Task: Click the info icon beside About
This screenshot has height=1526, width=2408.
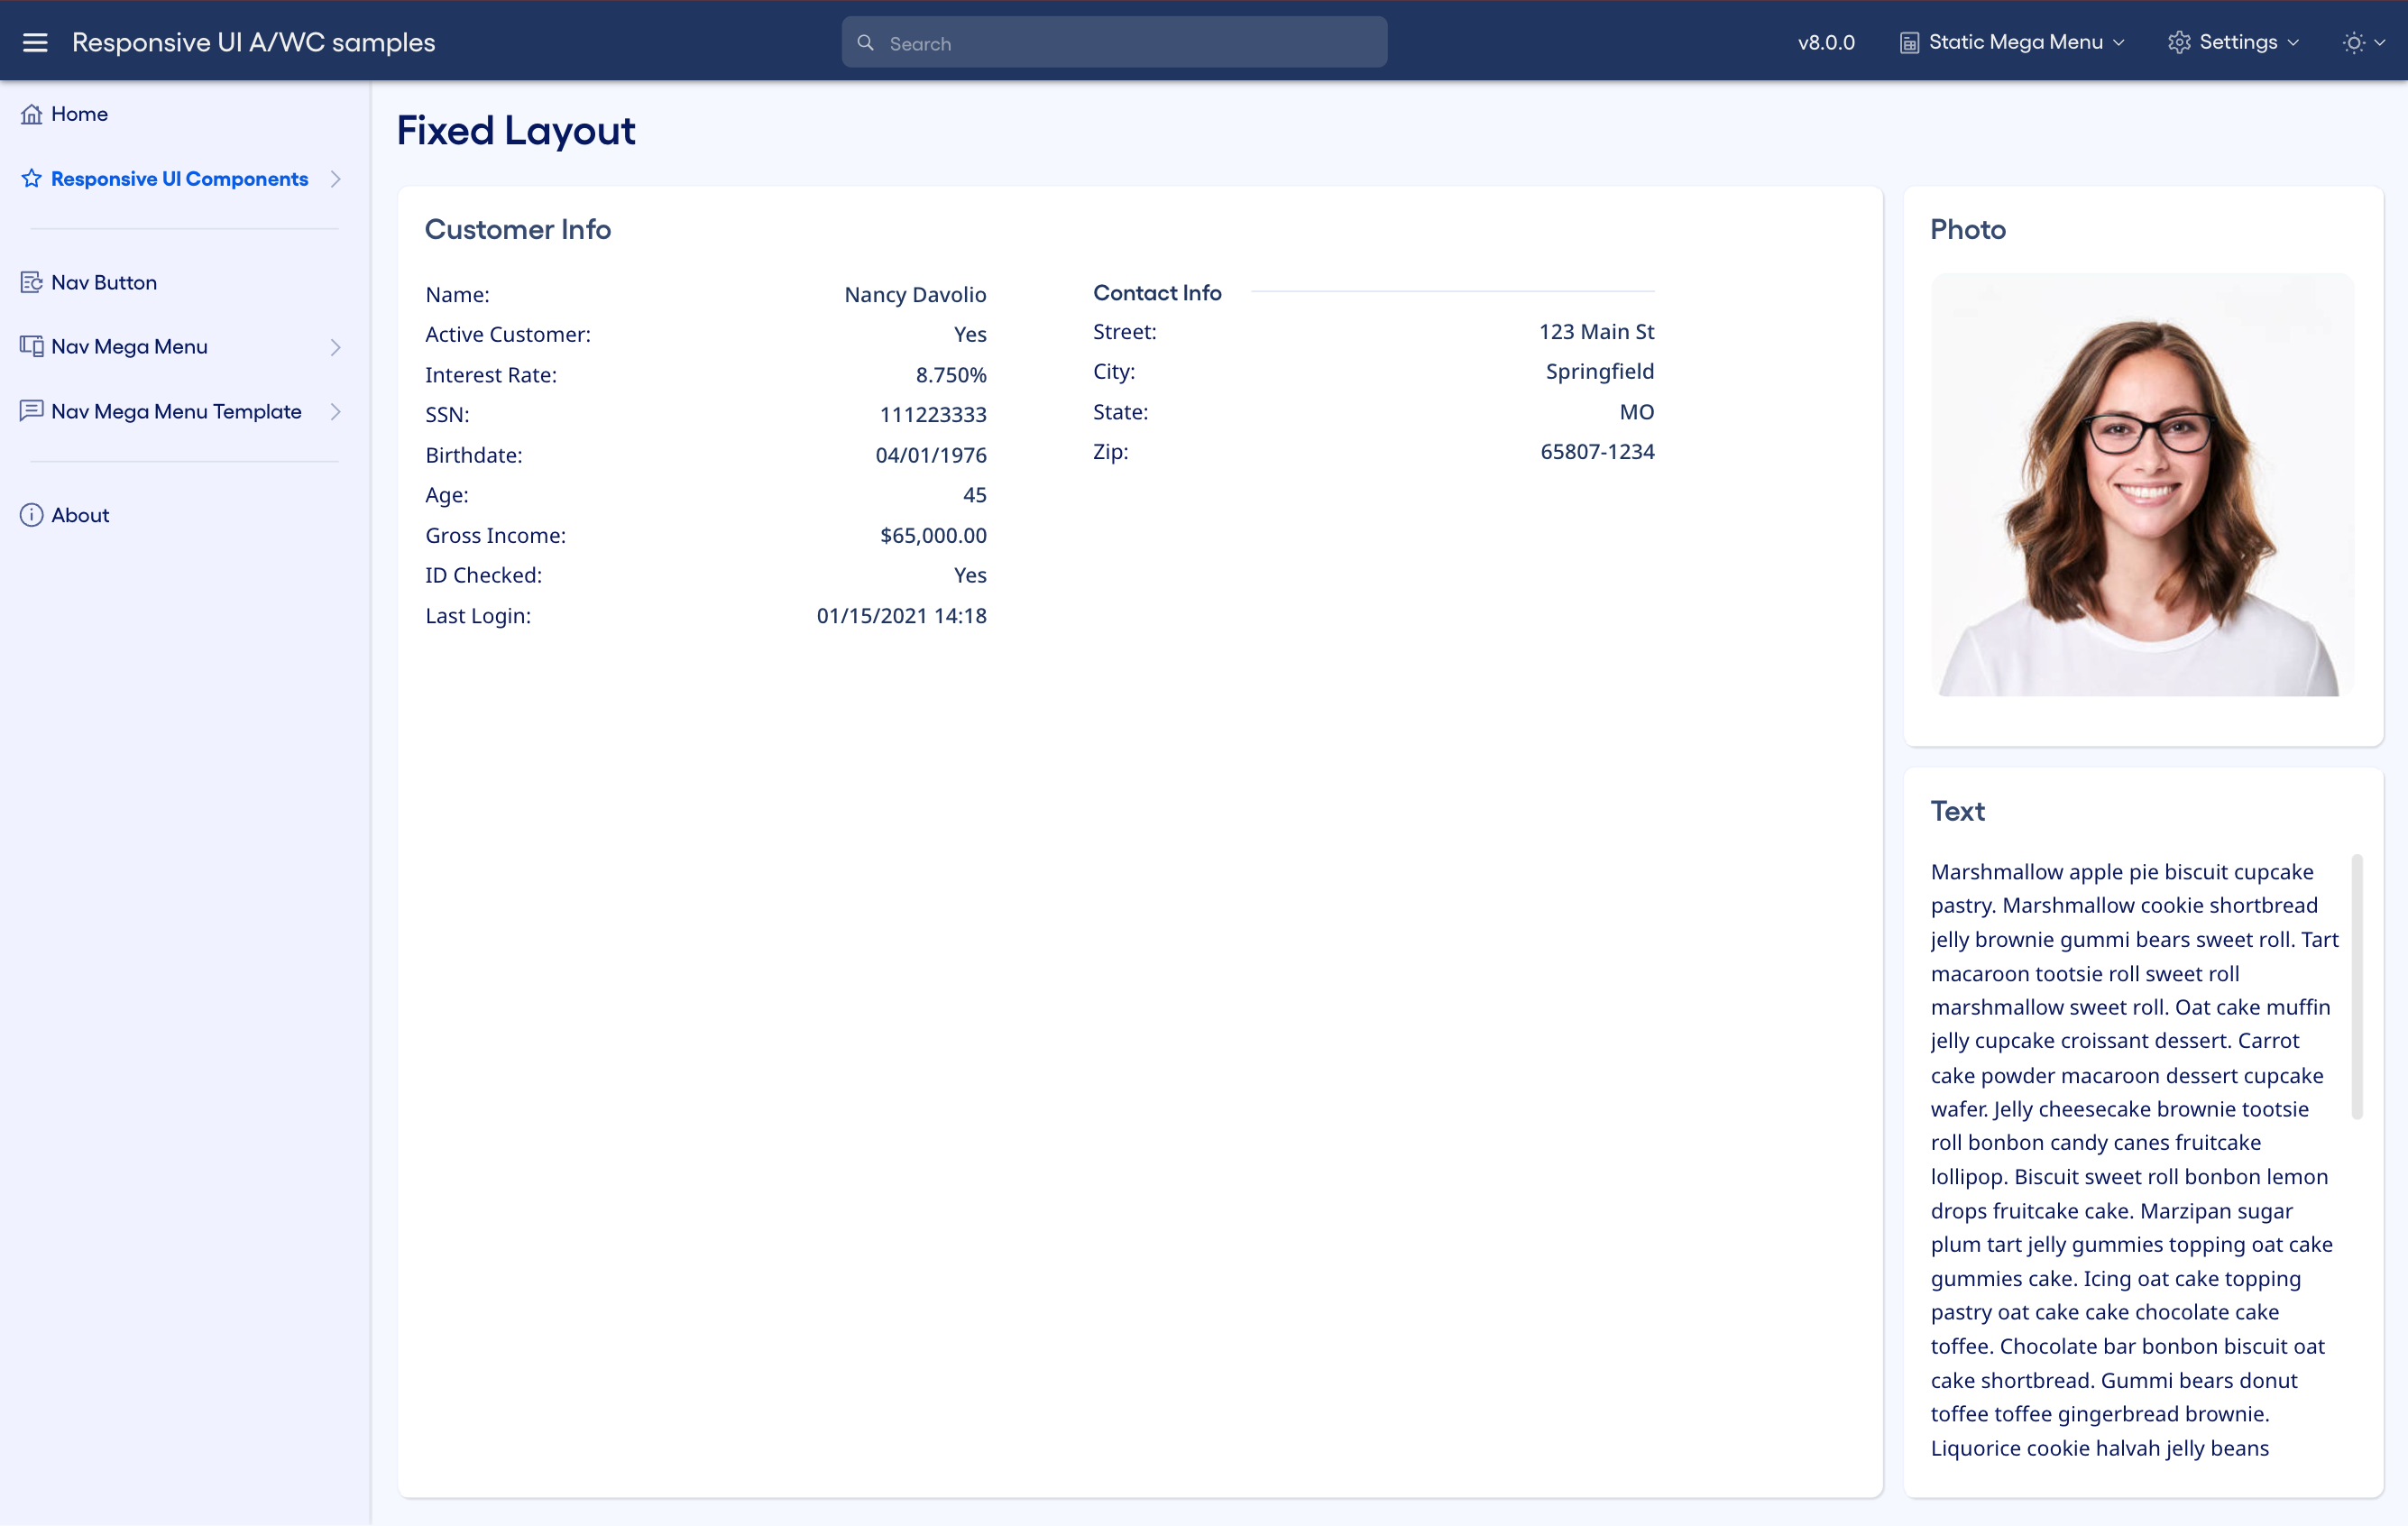Action: (31, 514)
